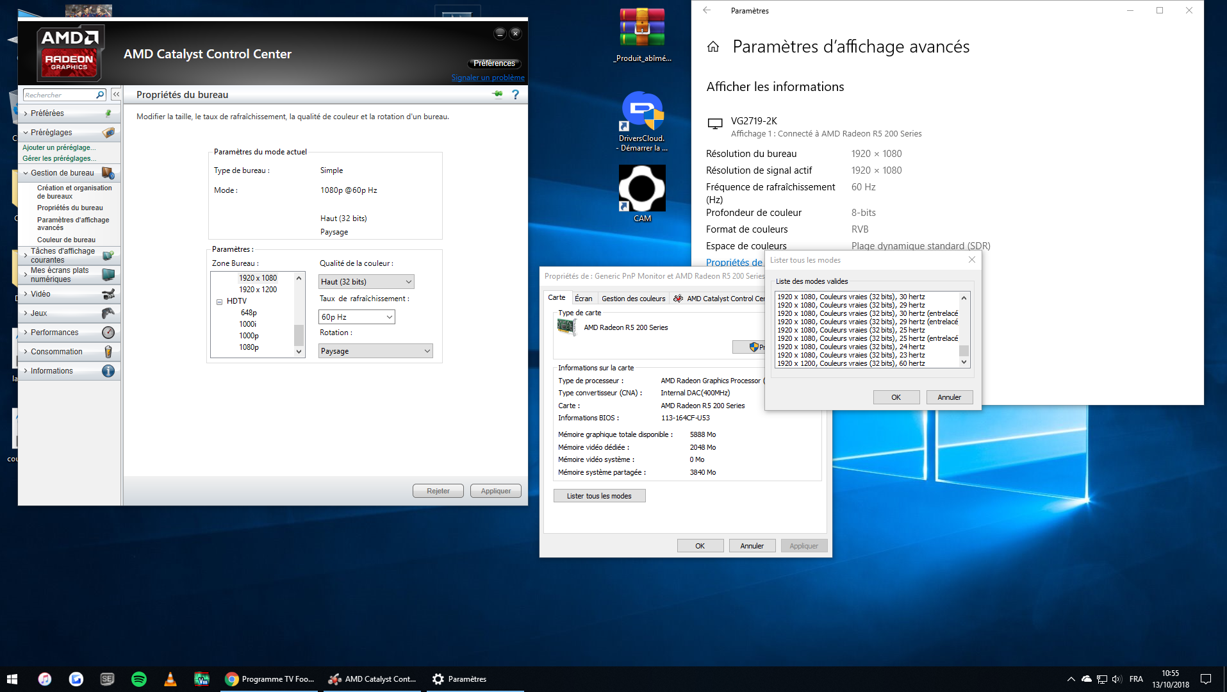This screenshot has width=1227, height=692.
Task: Open Consommation battery section
Action: click(69, 352)
